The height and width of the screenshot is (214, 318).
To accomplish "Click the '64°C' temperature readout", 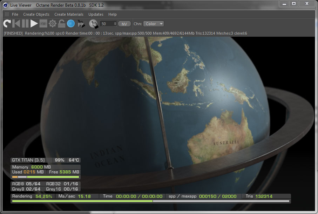I will point(74,160).
